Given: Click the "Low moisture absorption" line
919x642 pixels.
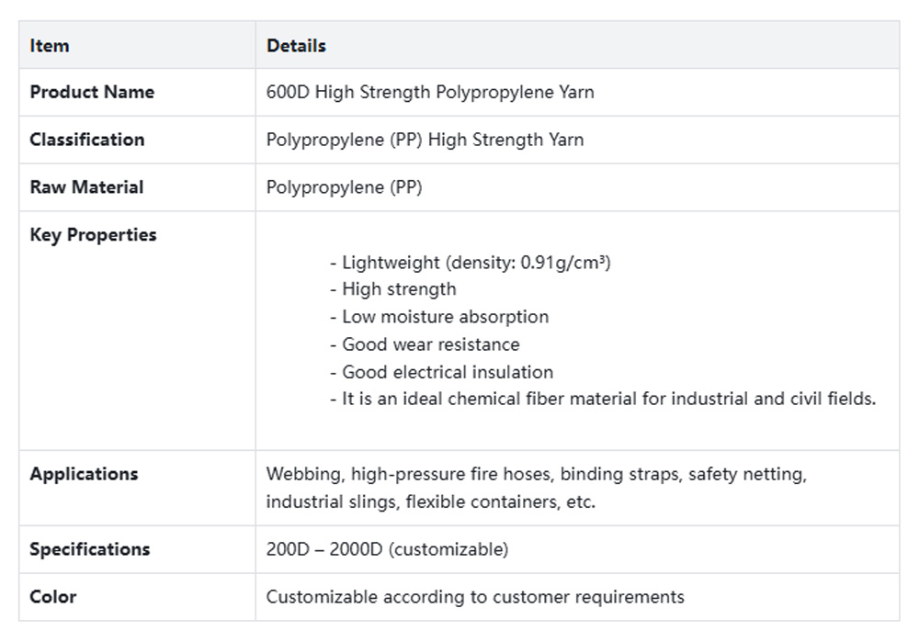Looking at the screenshot, I should click(439, 317).
